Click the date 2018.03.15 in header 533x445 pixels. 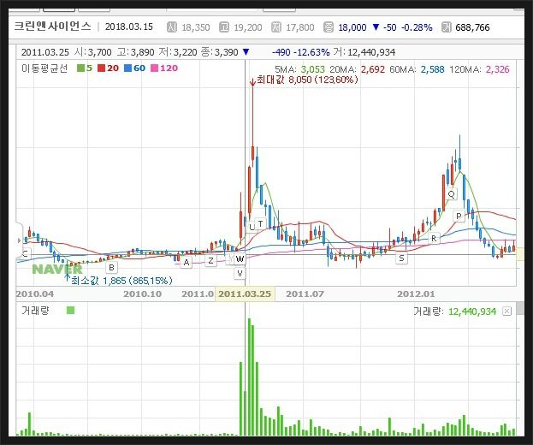pyautogui.click(x=129, y=27)
